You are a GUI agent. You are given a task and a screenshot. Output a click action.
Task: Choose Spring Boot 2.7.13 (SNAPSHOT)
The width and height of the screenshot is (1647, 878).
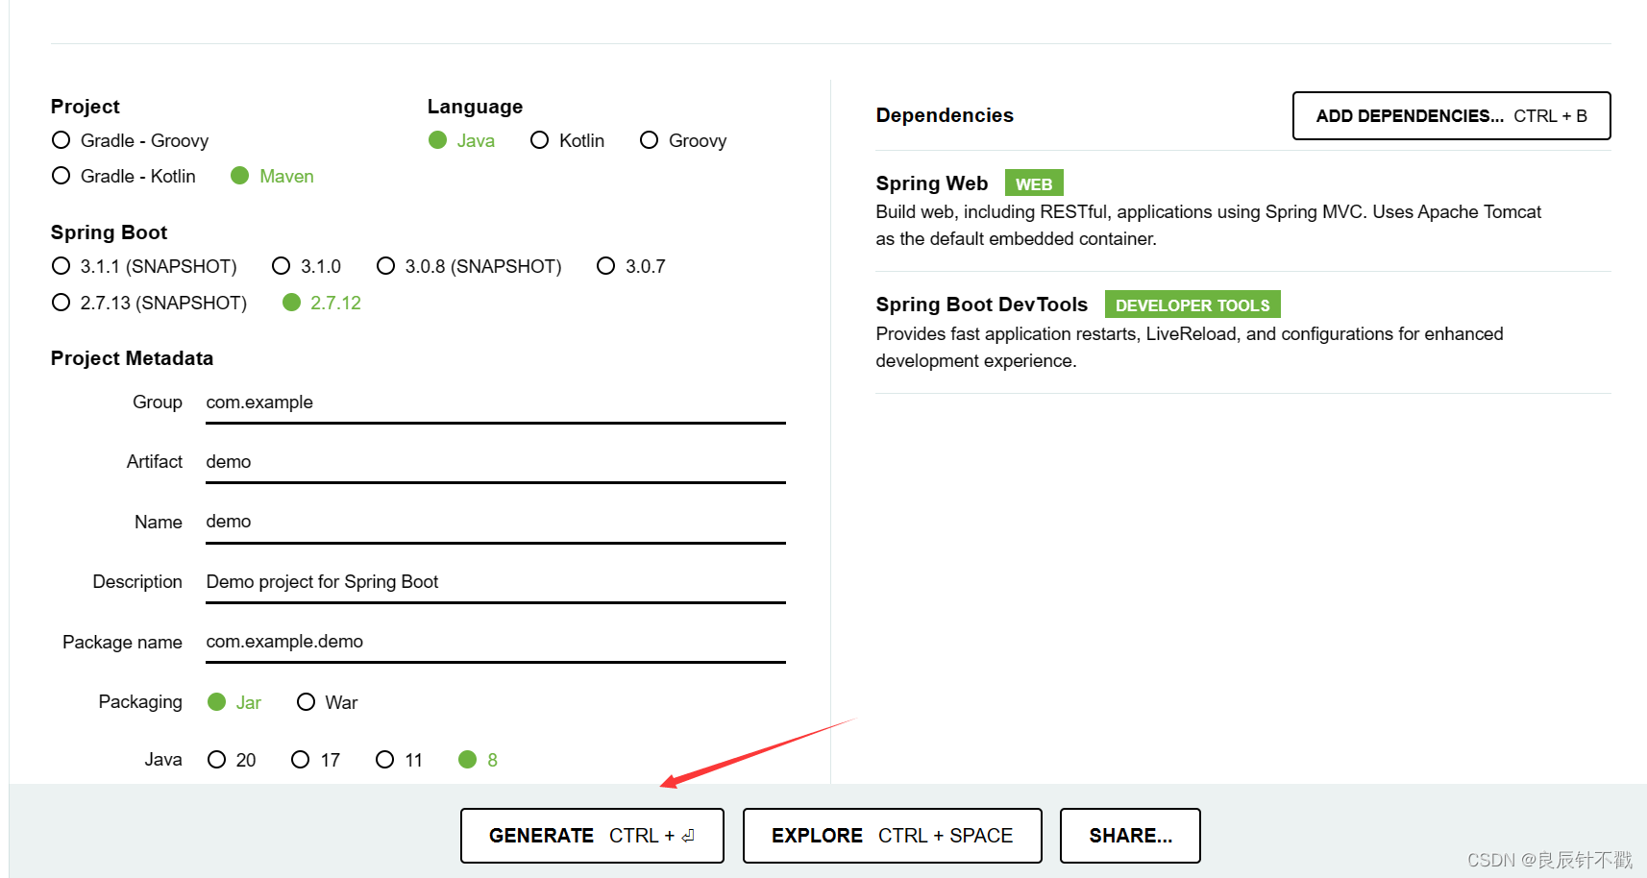(149, 303)
